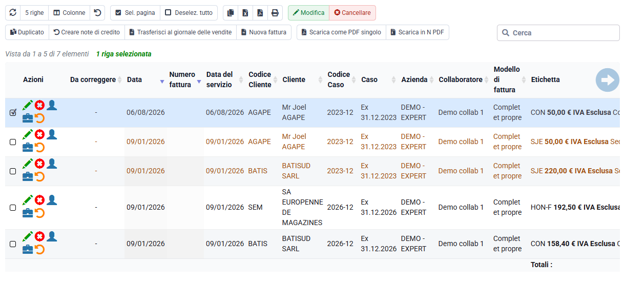Click the red Cancellare button
The width and height of the screenshot is (625, 282).
point(352,13)
